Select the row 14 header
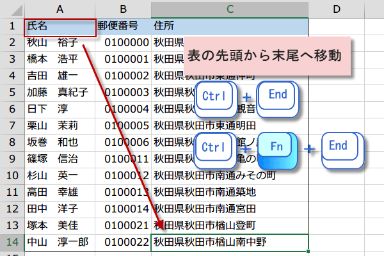This screenshot has width=384, height=256. coord(11,242)
